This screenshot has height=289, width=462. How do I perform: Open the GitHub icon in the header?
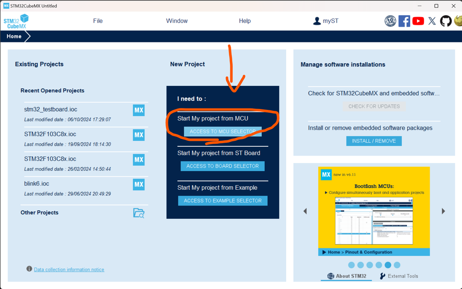pyautogui.click(x=446, y=21)
